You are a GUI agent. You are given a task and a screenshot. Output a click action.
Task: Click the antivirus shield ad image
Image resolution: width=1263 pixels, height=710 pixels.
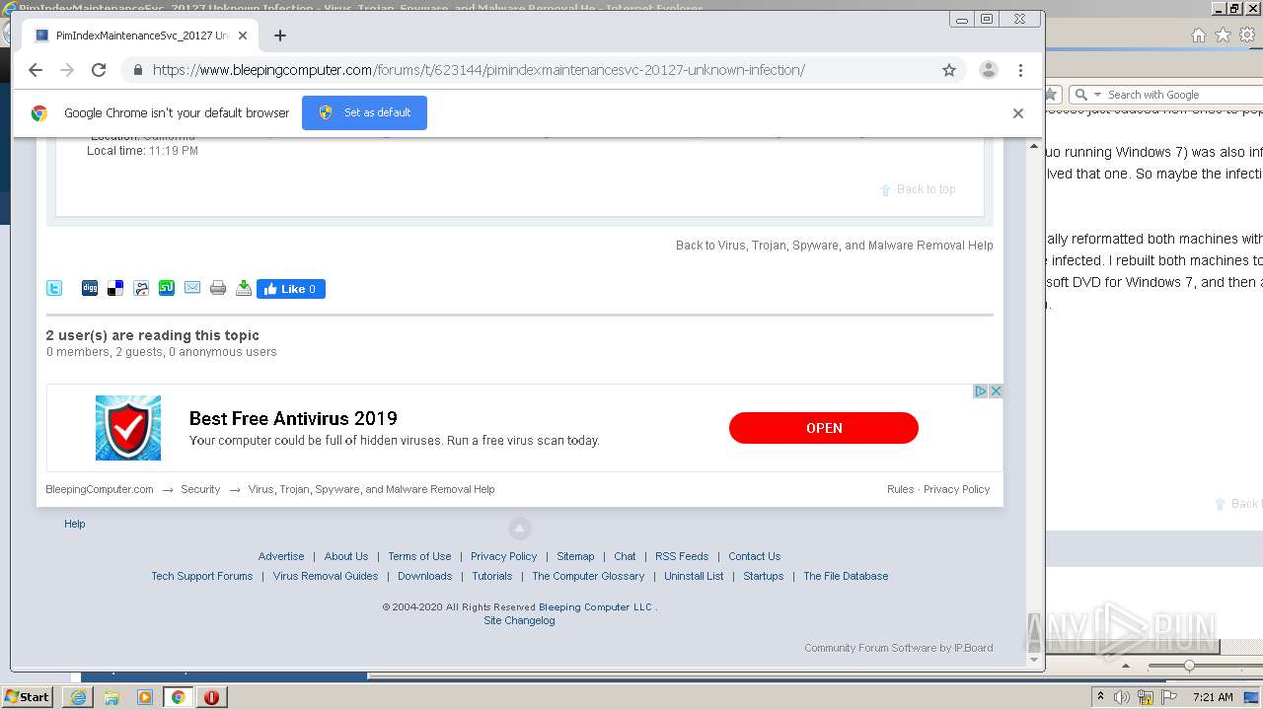pos(128,428)
